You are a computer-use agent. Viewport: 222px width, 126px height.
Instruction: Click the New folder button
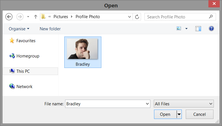point(50,29)
